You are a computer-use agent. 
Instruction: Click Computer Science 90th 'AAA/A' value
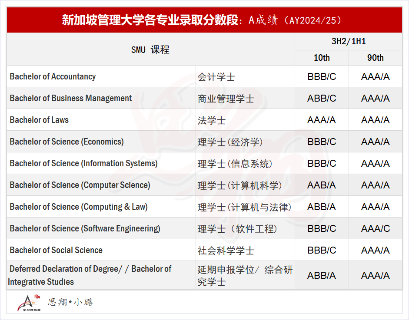[376, 185]
